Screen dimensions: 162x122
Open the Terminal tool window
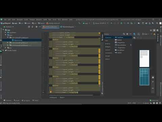[7, 100]
